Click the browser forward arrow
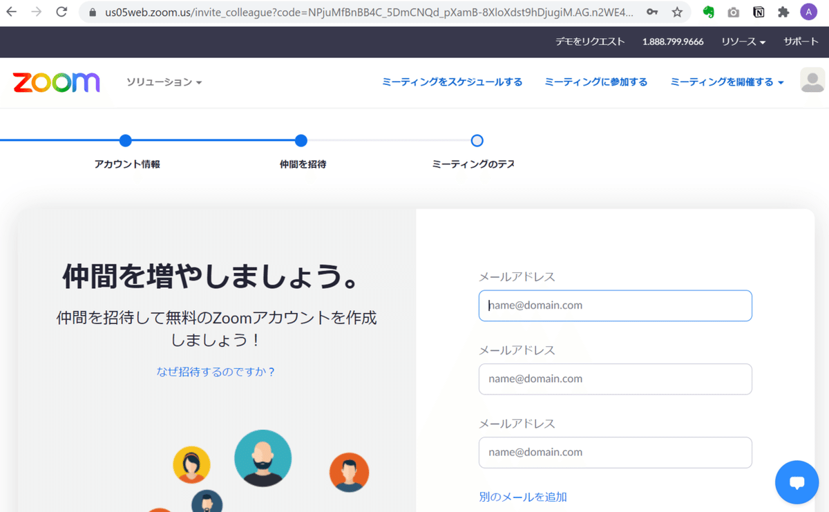Image resolution: width=829 pixels, height=512 pixels. (x=37, y=12)
